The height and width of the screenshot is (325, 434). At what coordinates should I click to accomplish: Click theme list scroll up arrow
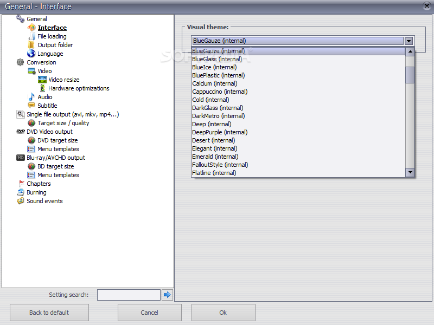(x=410, y=51)
